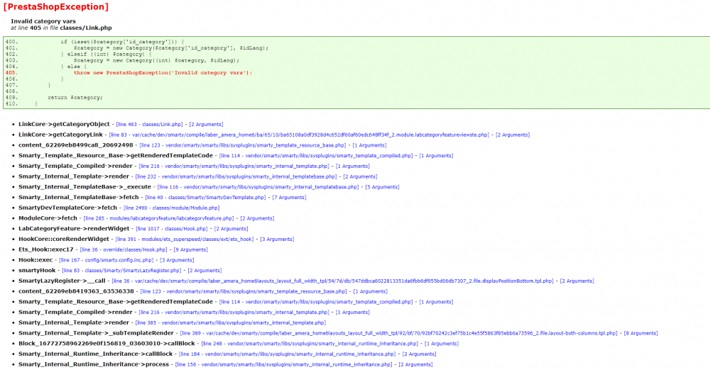Viewport: 710px width, 372px height.
Task: Open the line 232 smarty_internal_templatebase.php link
Action: 236,176
